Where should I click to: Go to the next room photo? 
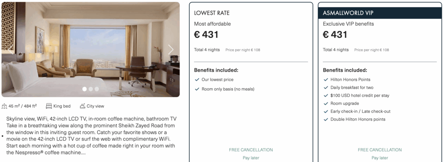pyautogui.click(x=171, y=50)
